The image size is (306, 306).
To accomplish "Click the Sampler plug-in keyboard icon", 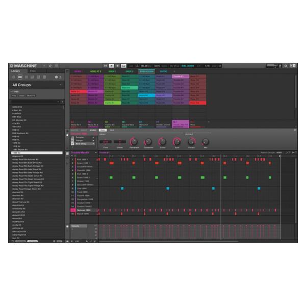I will coord(72,137).
